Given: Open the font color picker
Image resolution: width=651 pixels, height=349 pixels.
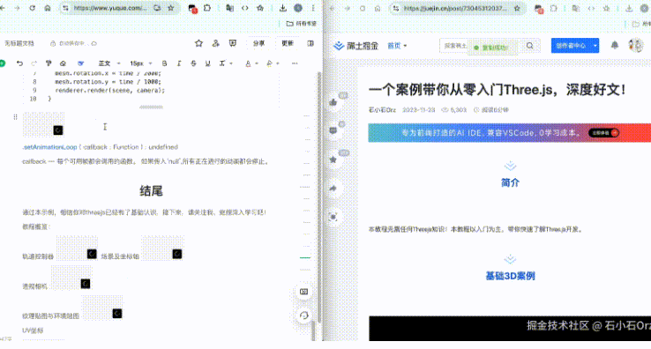Looking at the screenshot, I should coord(248,63).
